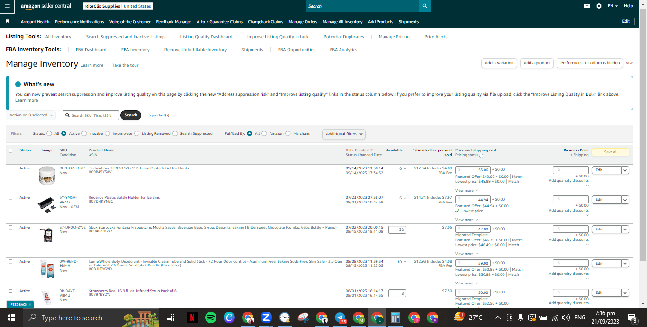Expand View more under Technaflora price
This screenshot has height=327, width=647.
[x=467, y=190]
